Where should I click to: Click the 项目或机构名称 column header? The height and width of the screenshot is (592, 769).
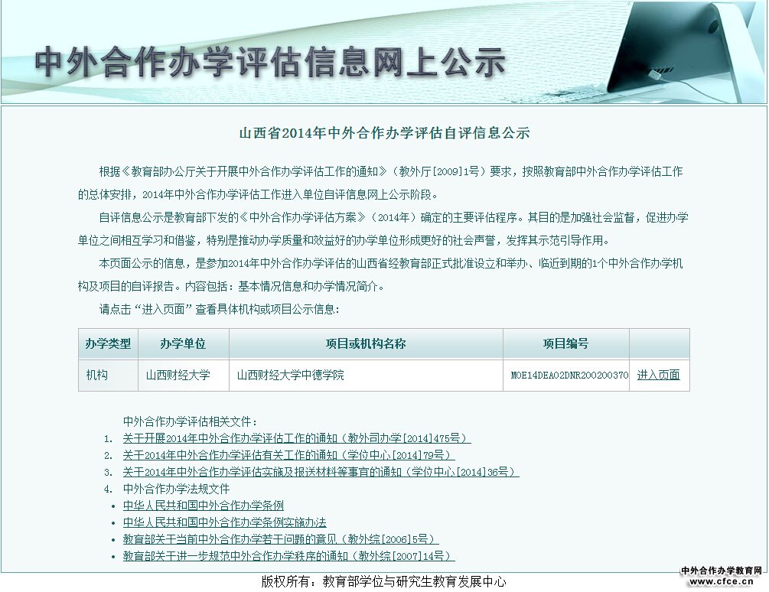[x=366, y=343]
